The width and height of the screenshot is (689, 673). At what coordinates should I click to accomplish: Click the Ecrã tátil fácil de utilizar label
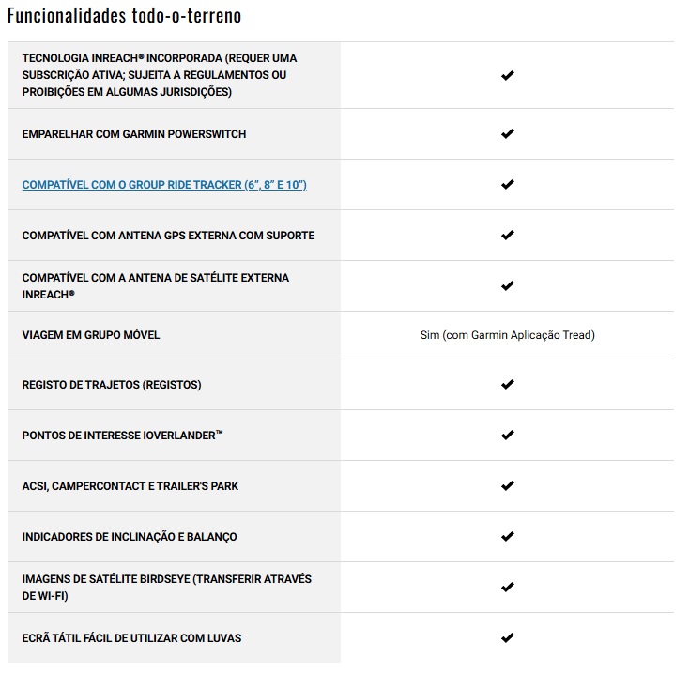click(131, 638)
